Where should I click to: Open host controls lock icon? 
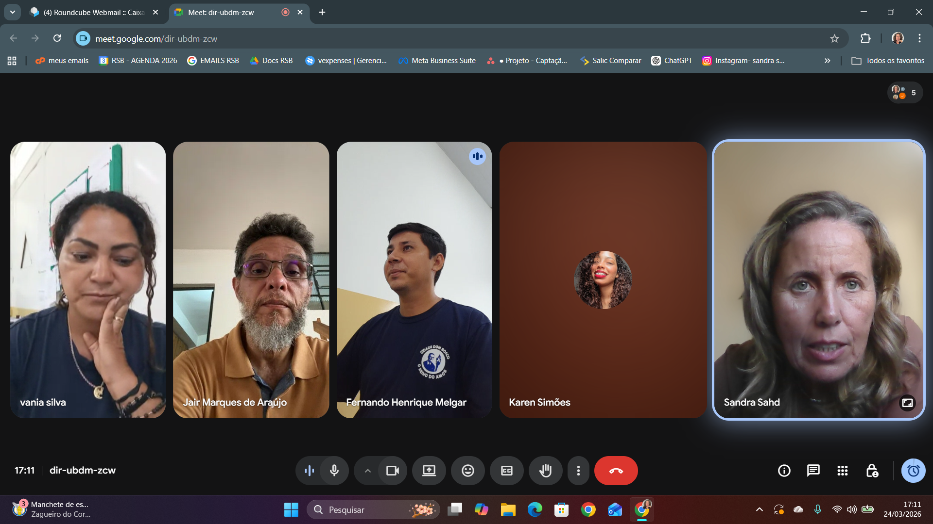[872, 471]
